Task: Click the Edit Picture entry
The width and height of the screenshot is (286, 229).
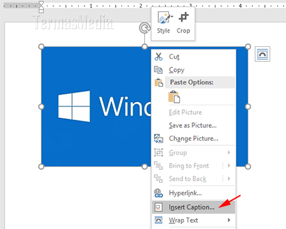Action: [193, 112]
